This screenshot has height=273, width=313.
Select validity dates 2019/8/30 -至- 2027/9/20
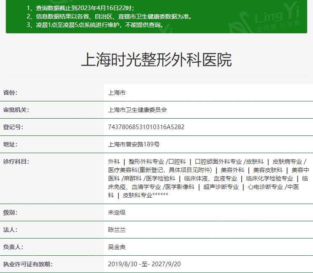144,264
